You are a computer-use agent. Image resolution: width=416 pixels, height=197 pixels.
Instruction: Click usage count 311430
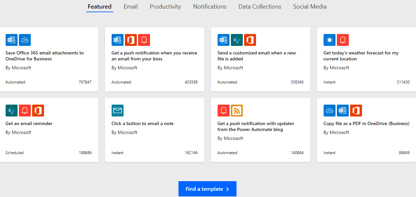[403, 82]
